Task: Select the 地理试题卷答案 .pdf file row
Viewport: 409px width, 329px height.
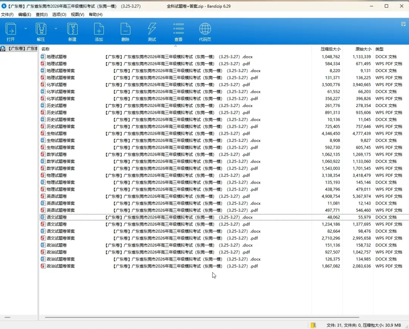Action: (x=224, y=78)
